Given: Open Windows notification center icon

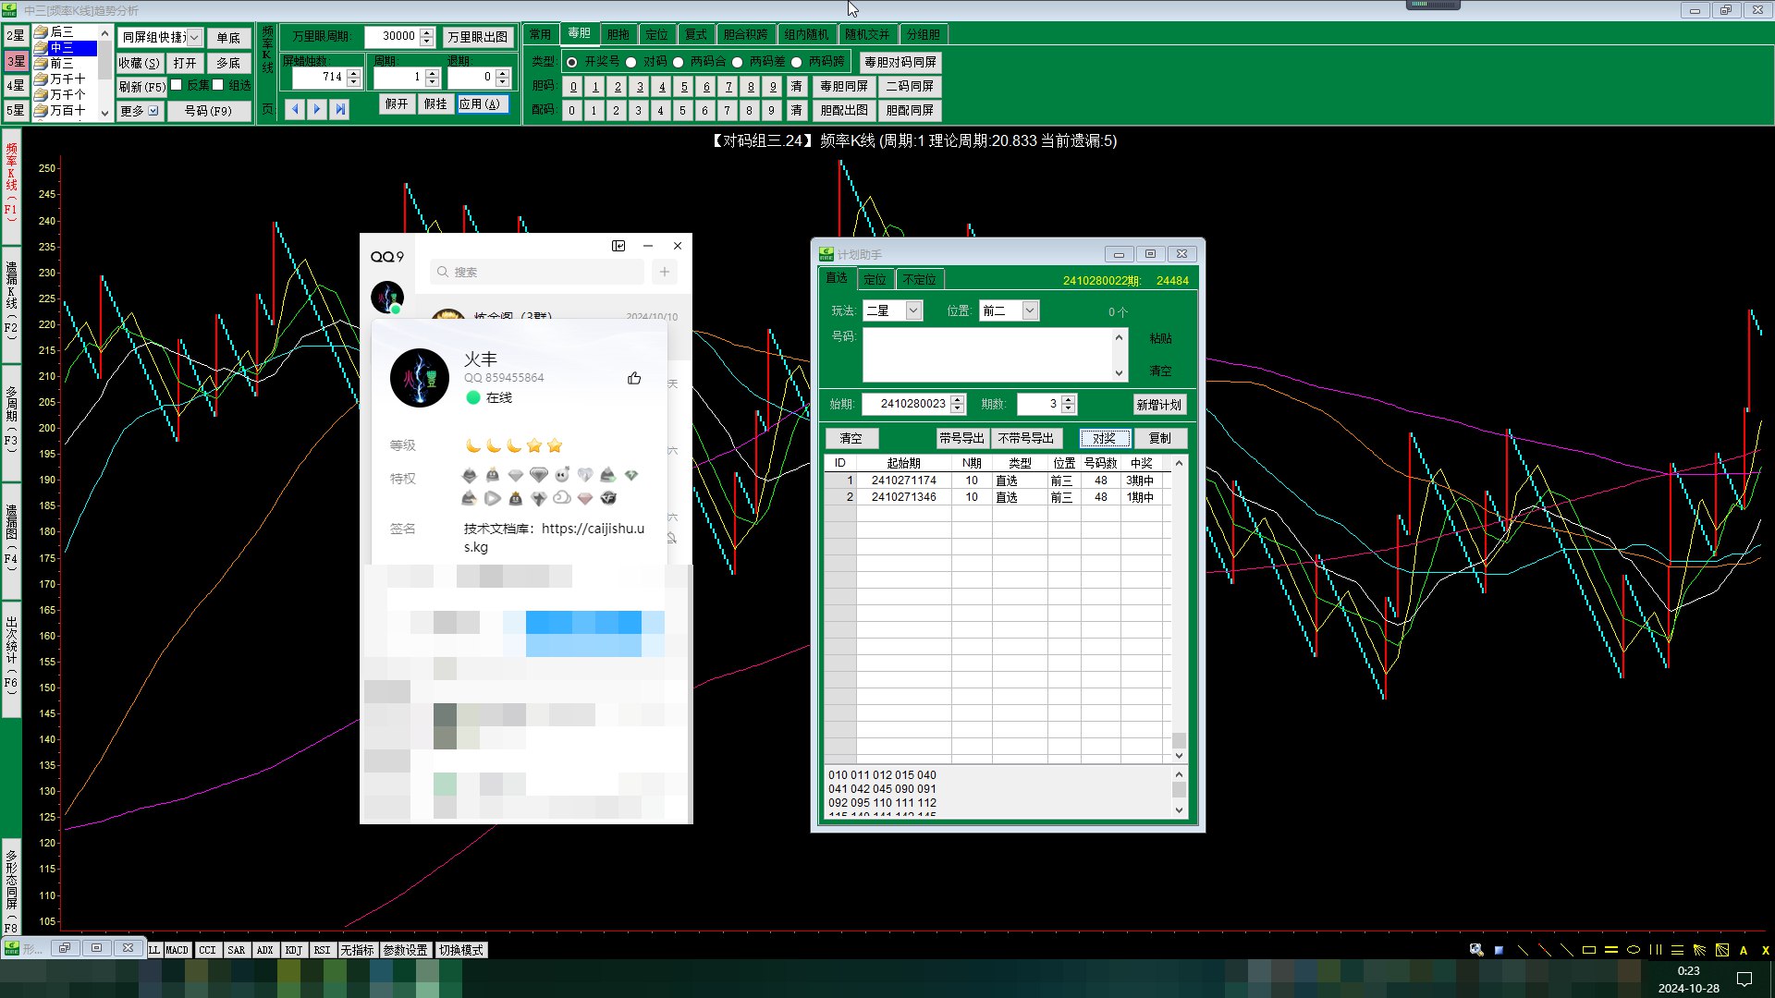Looking at the screenshot, I should [1744, 980].
